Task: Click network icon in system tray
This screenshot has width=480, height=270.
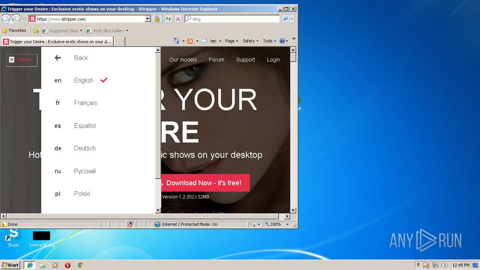Action: coord(435,265)
